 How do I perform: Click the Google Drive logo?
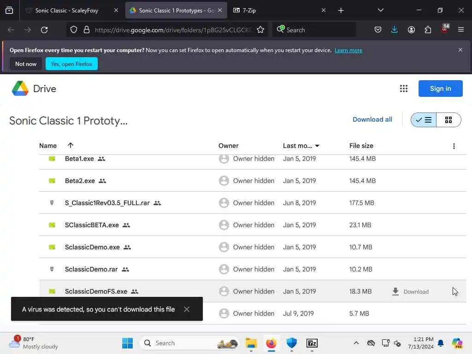pos(20,88)
